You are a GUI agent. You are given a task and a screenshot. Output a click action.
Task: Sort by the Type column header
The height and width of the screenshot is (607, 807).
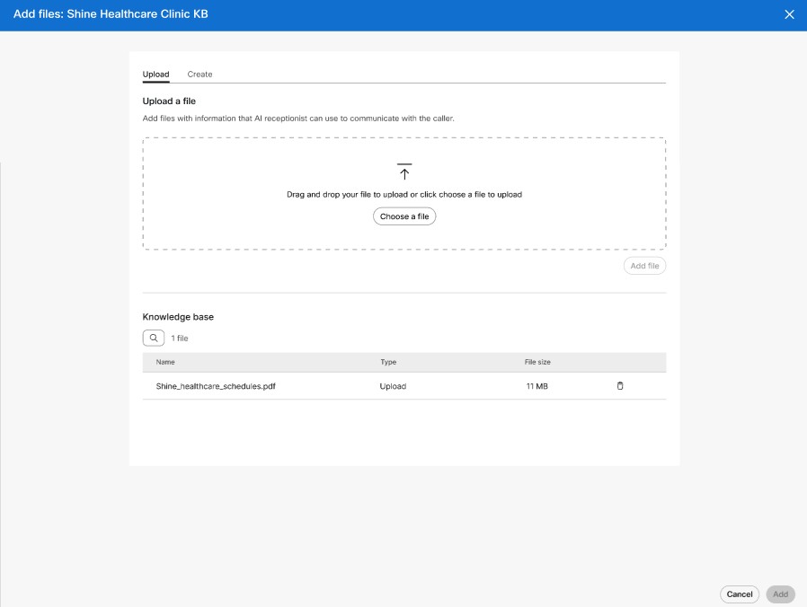pos(388,362)
